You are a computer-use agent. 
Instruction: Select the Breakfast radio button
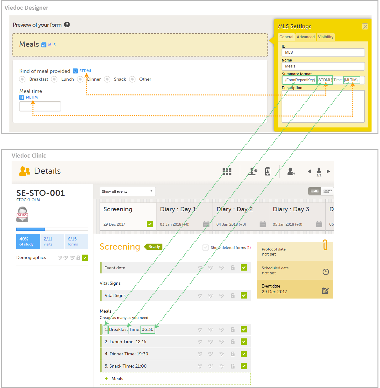coord(22,79)
